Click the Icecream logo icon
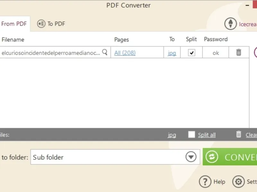Screen dimensions: 257x192 [230, 24]
